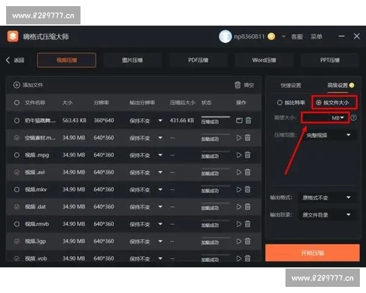Open the user avatar profile picture
This screenshot has width=366, height=293.
[225, 37]
